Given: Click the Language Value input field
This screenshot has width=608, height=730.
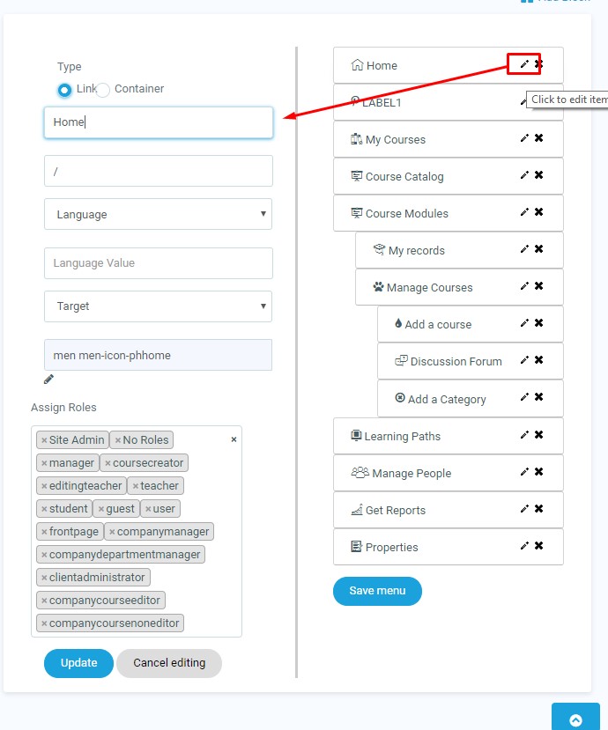Looking at the screenshot, I should [159, 263].
